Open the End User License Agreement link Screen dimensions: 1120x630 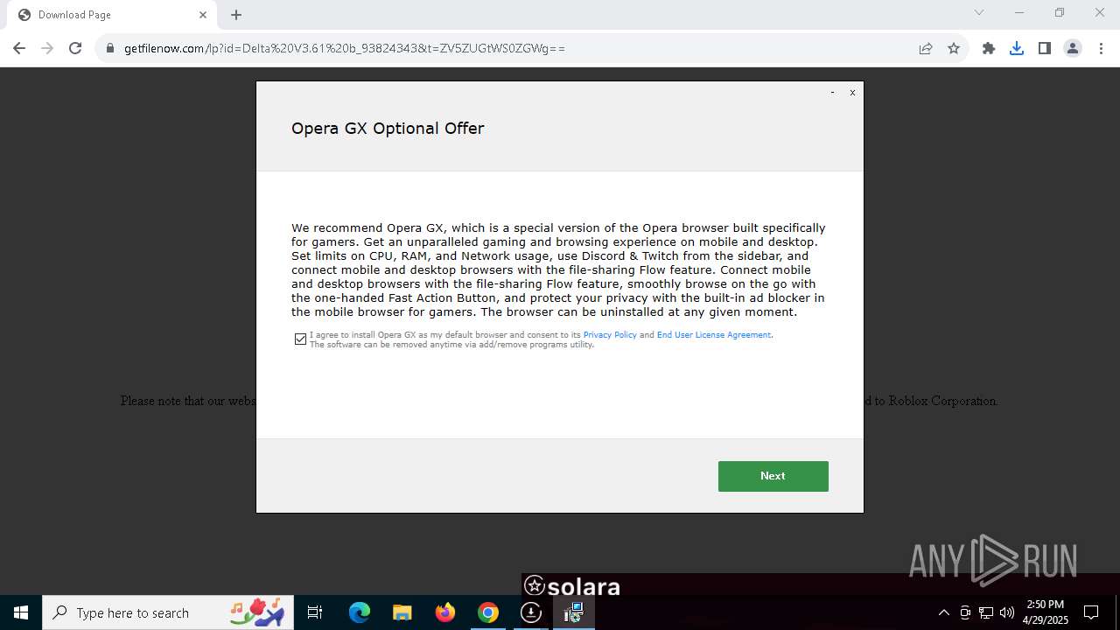(714, 335)
